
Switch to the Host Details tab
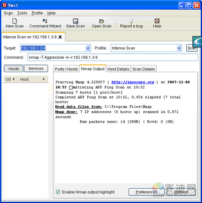click(x=118, y=69)
